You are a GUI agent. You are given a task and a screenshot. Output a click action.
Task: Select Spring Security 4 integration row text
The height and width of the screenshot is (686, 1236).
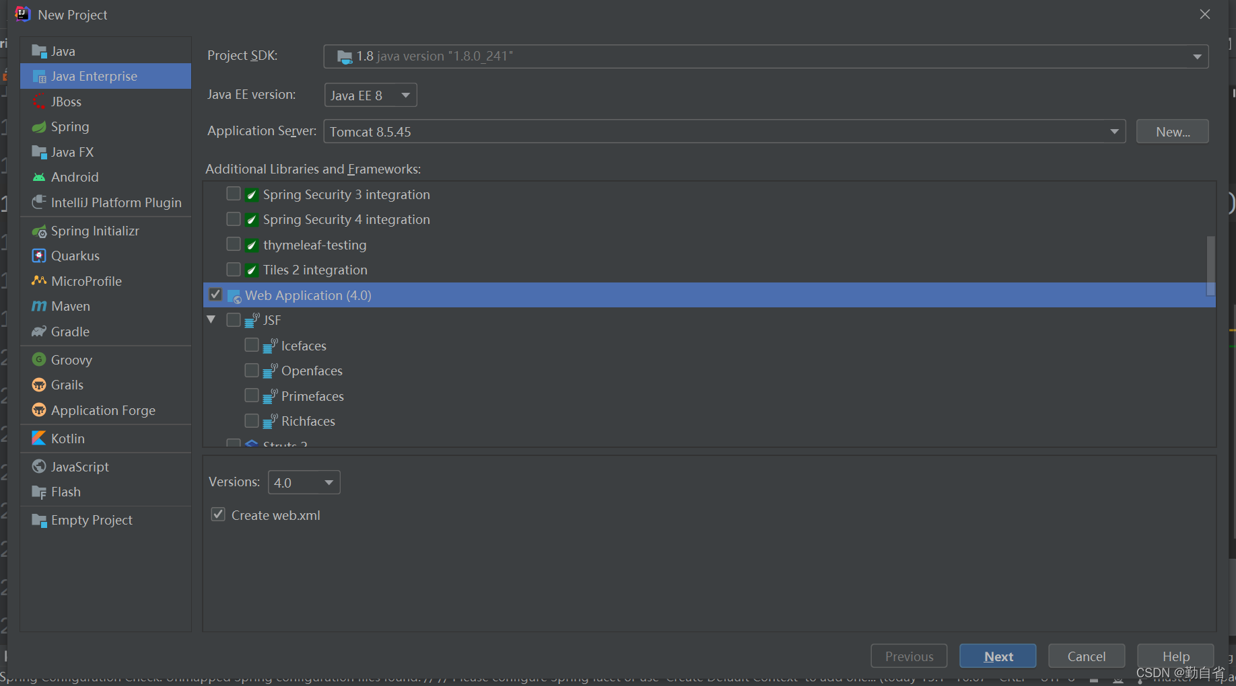click(346, 220)
